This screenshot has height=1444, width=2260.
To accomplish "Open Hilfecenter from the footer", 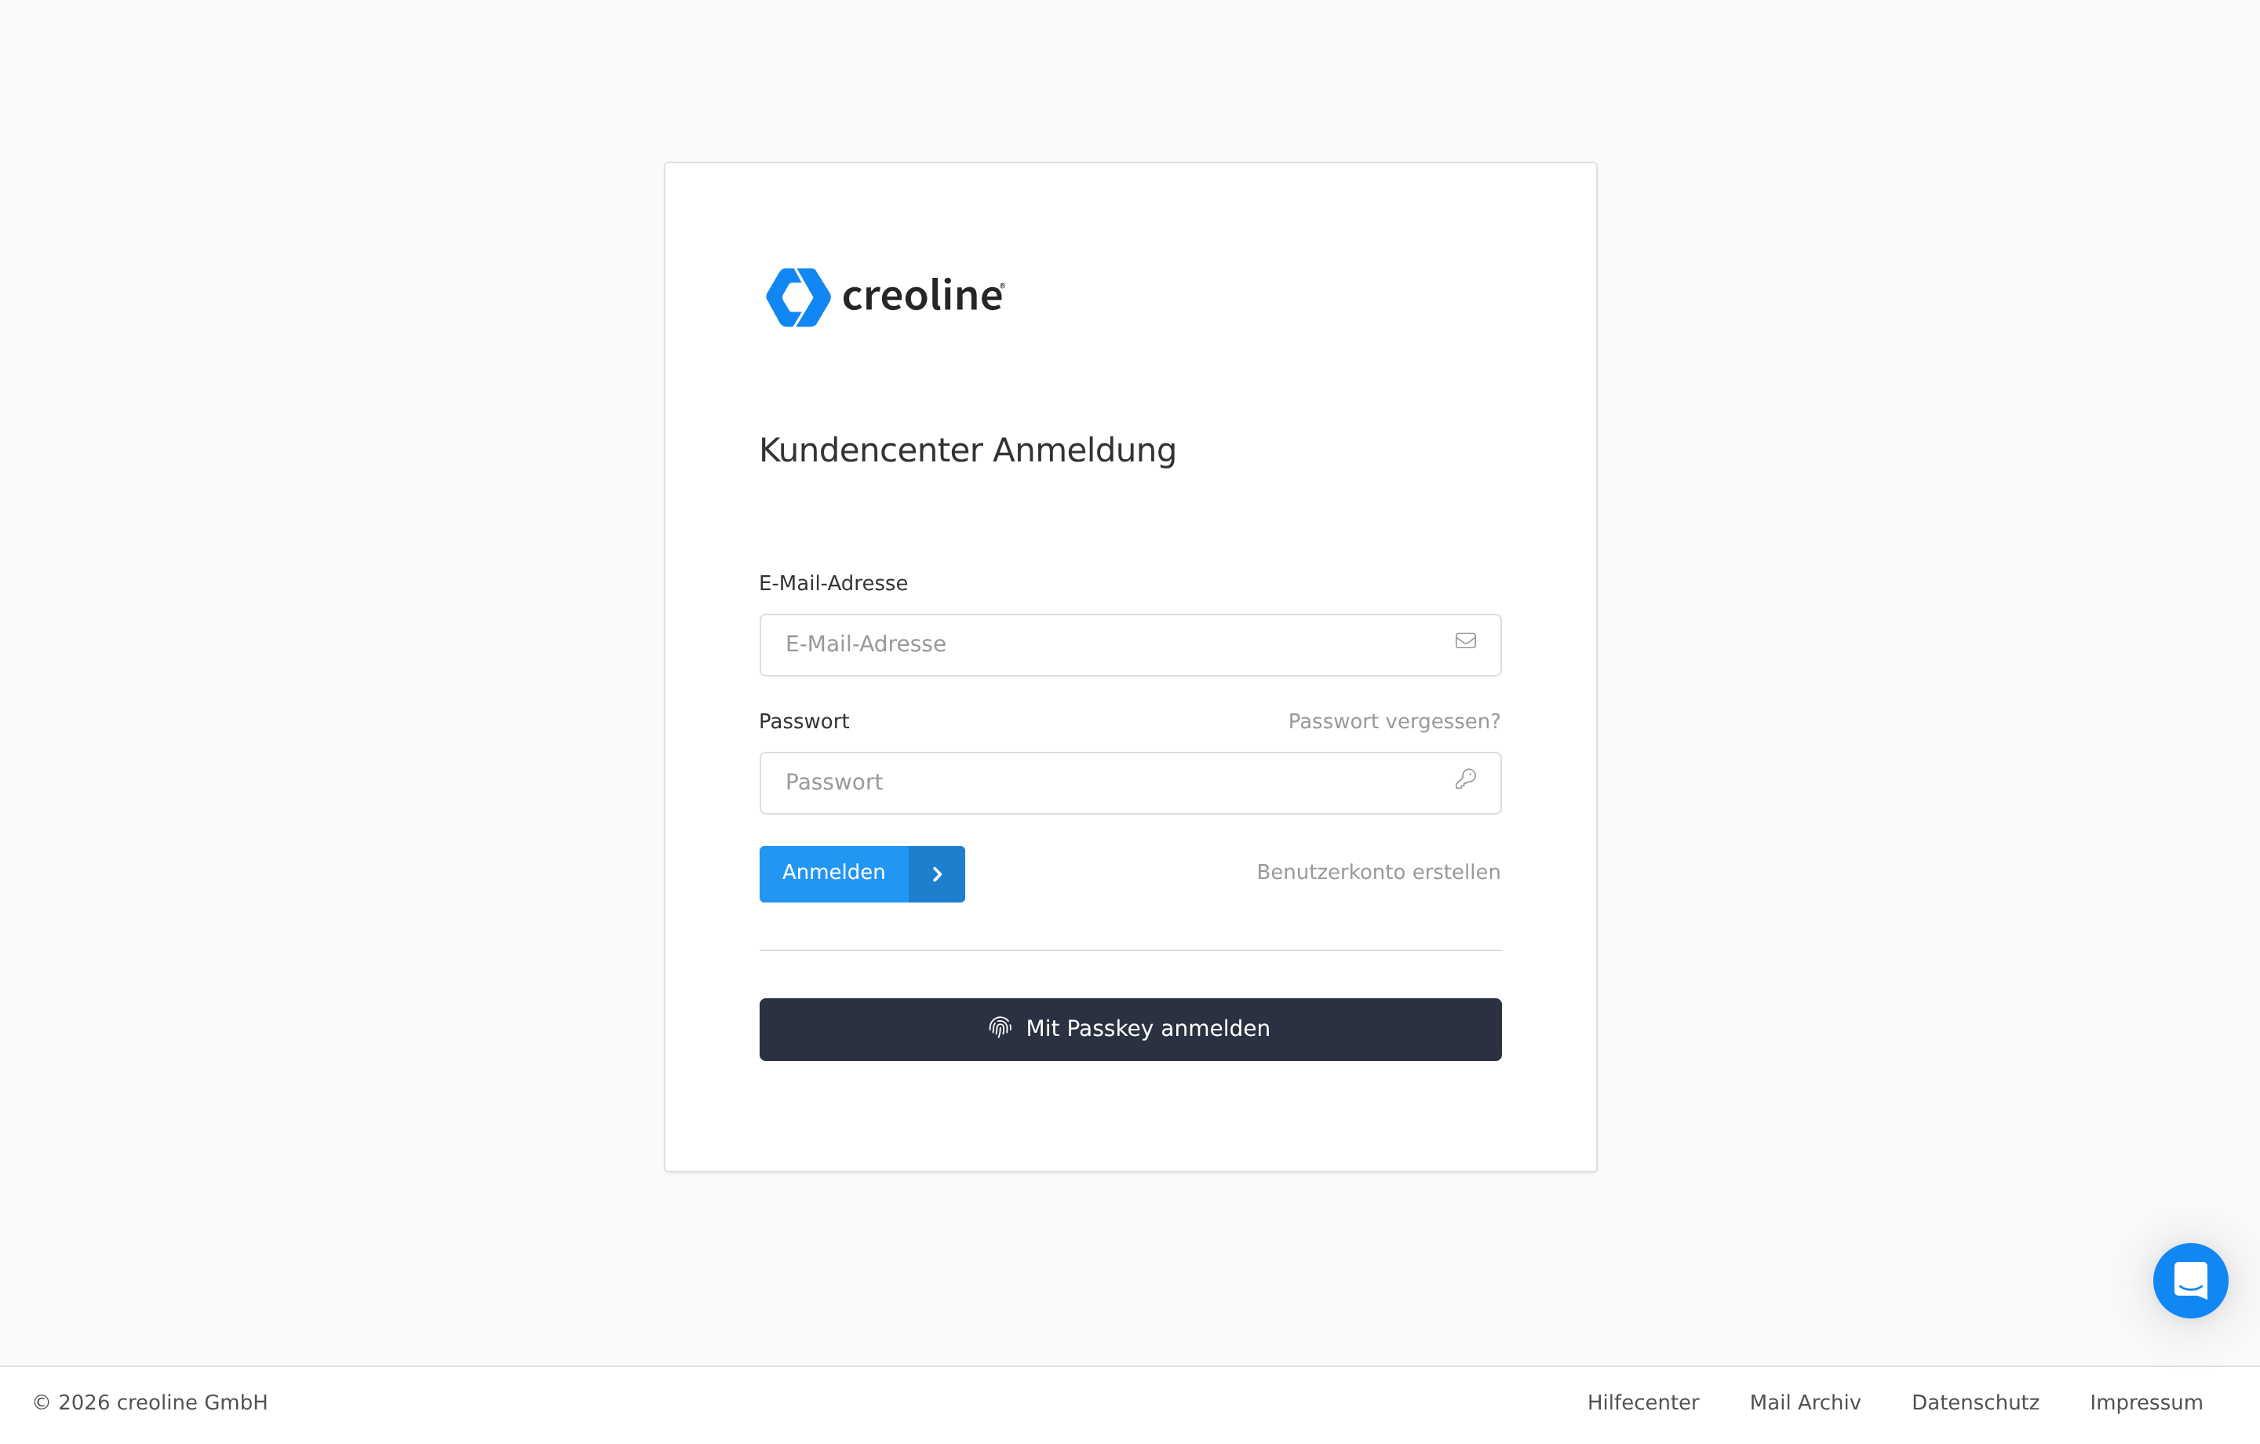I will pos(1642,1402).
